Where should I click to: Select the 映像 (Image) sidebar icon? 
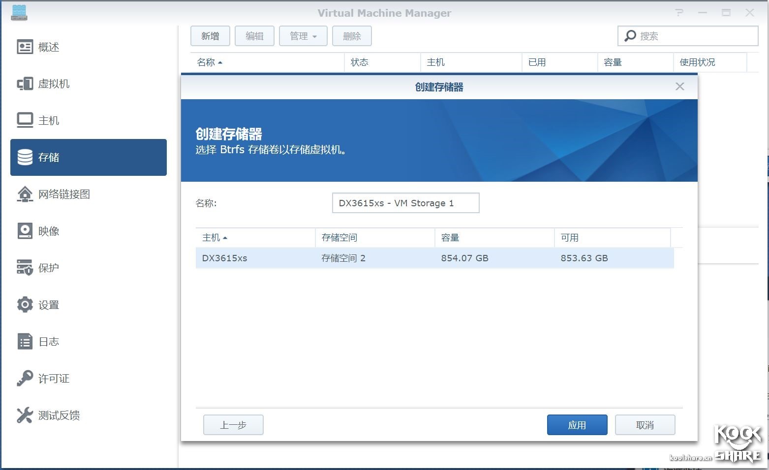(50, 231)
